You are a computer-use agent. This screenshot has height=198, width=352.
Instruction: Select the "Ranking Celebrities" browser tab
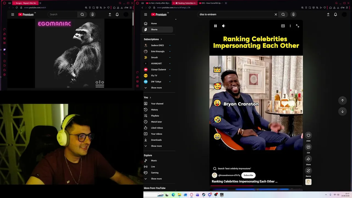click(185, 3)
